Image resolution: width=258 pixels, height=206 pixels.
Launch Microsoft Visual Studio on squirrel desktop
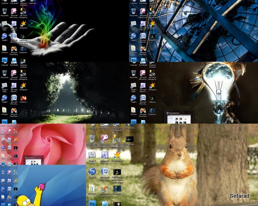(x=104, y=188)
